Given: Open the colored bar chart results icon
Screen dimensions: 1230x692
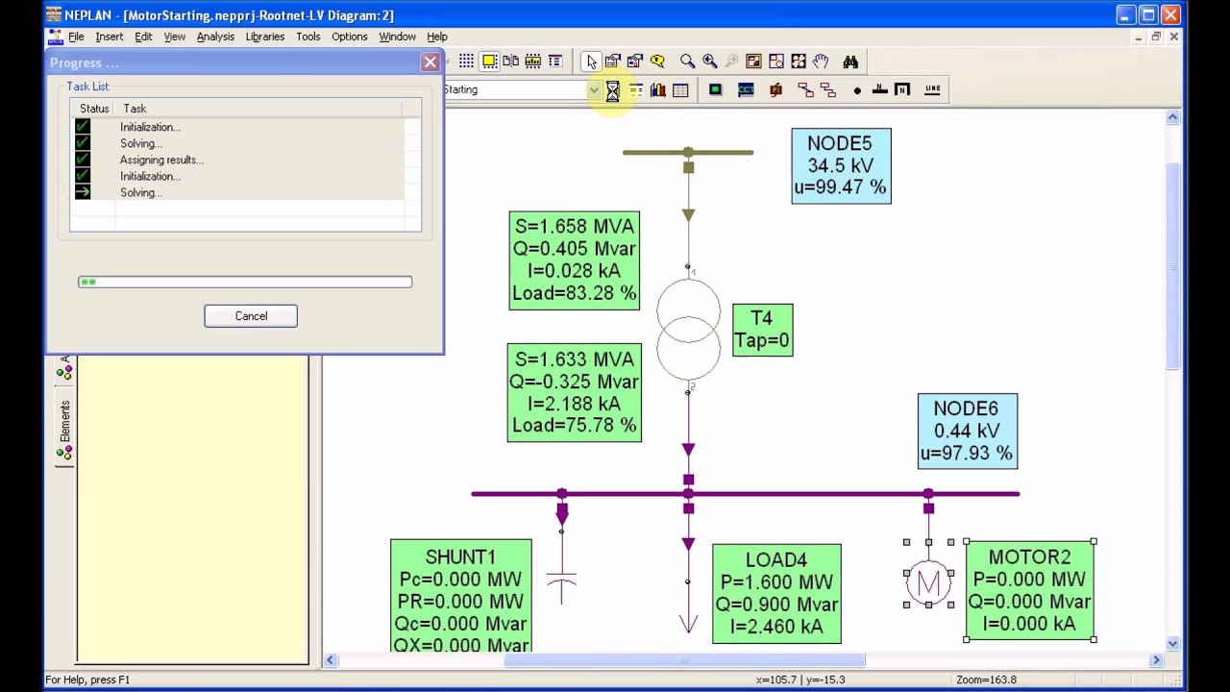Looking at the screenshot, I should point(658,90).
